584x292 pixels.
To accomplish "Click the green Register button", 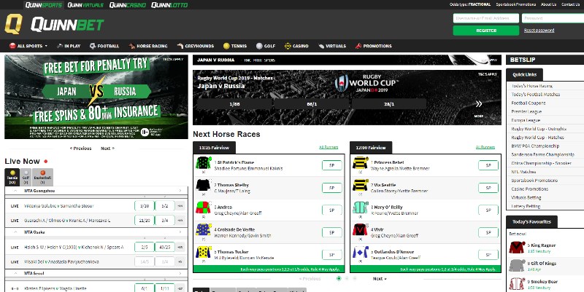I will (486, 31).
